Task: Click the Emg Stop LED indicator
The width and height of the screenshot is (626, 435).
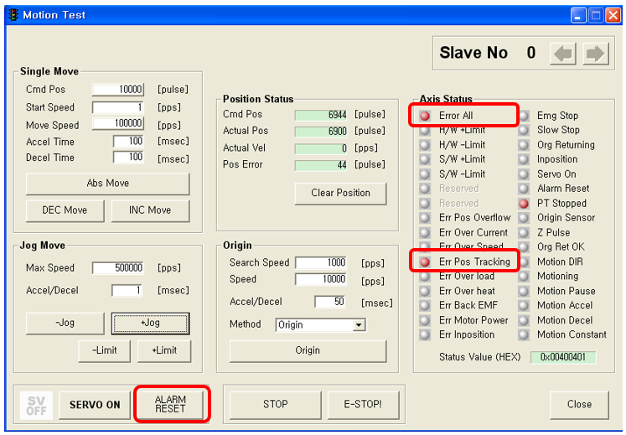Action: pos(524,116)
